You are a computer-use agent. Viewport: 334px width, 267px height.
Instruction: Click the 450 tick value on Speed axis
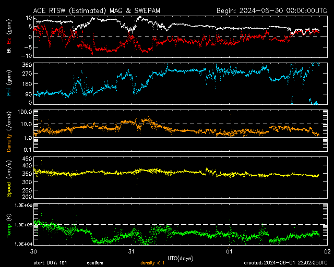pyautogui.click(x=27, y=159)
